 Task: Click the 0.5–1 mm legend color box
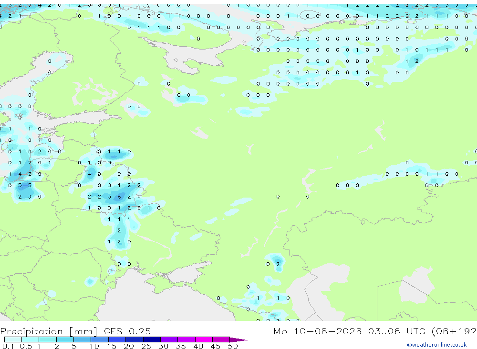point(31,339)
